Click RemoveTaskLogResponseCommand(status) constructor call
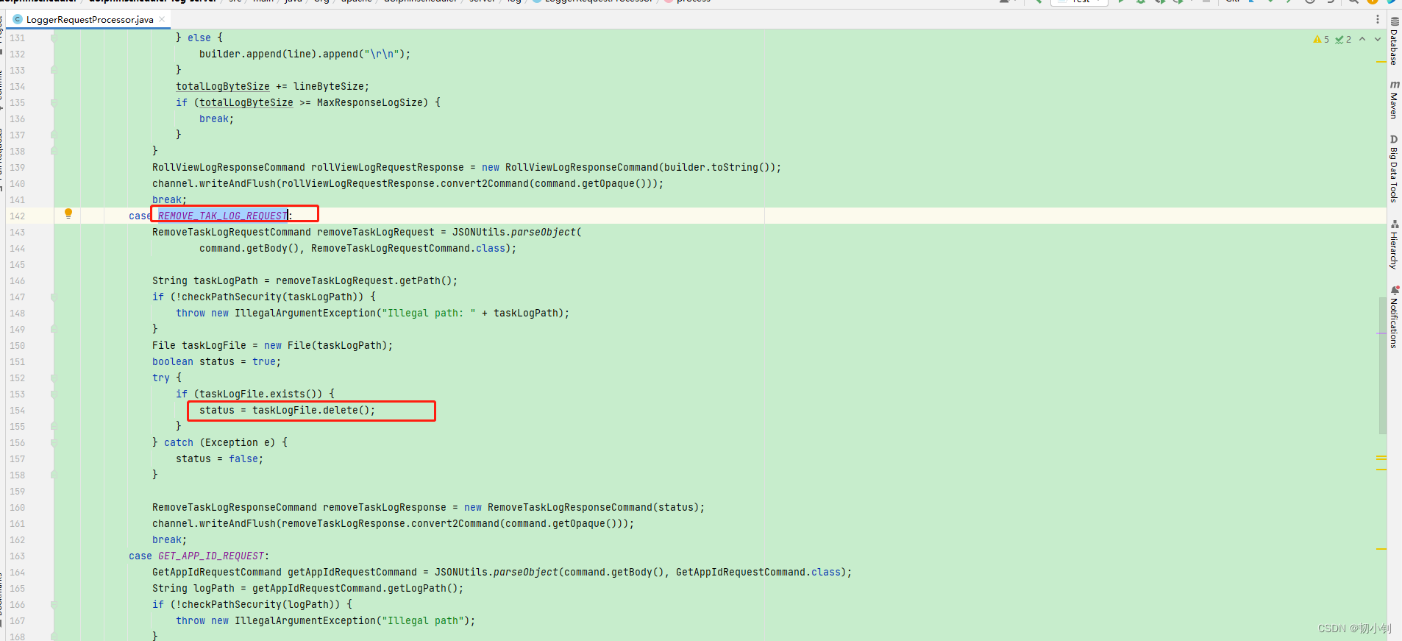 [x=593, y=507]
